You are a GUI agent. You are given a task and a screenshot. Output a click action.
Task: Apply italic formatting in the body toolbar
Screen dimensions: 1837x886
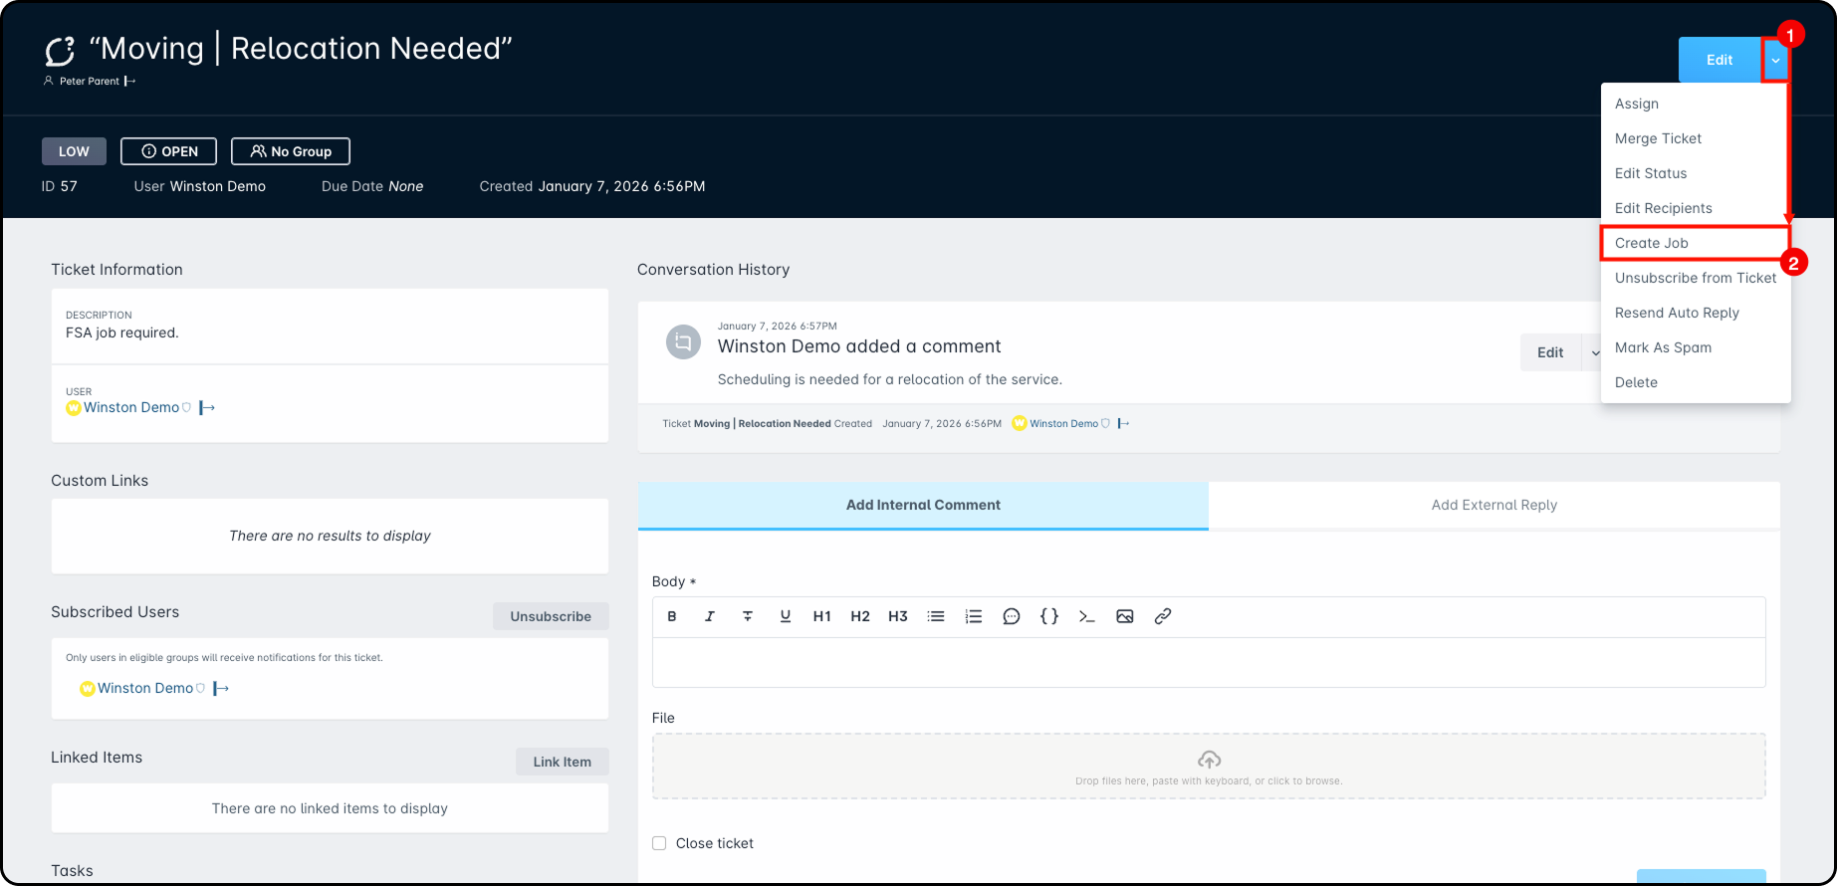coord(710,616)
